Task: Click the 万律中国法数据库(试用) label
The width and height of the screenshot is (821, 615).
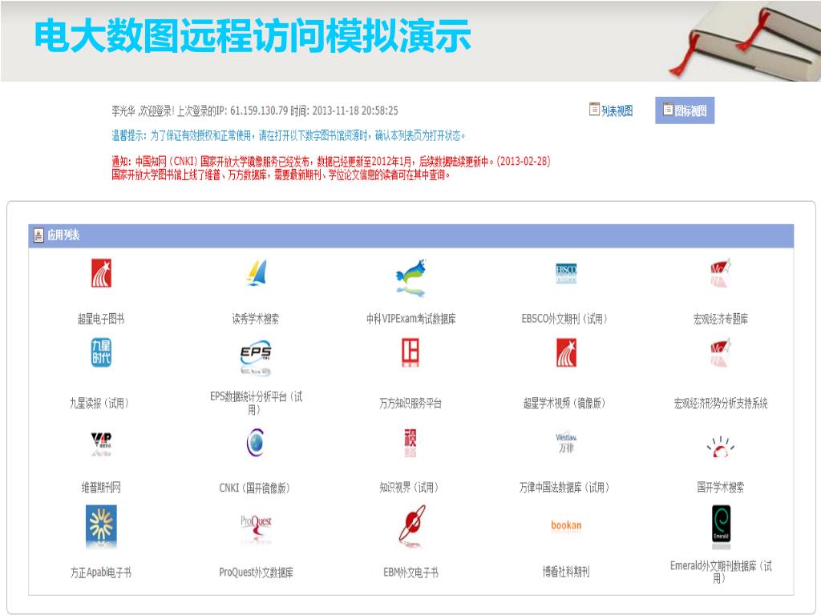Action: click(x=565, y=488)
